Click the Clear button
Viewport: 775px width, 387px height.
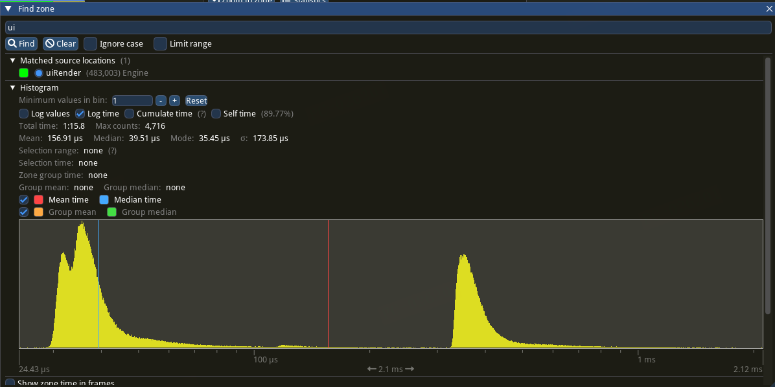tap(60, 43)
